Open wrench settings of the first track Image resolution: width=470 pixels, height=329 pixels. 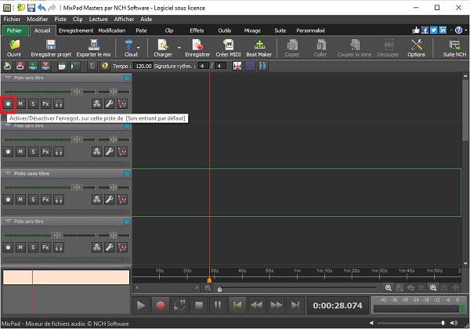[110, 104]
